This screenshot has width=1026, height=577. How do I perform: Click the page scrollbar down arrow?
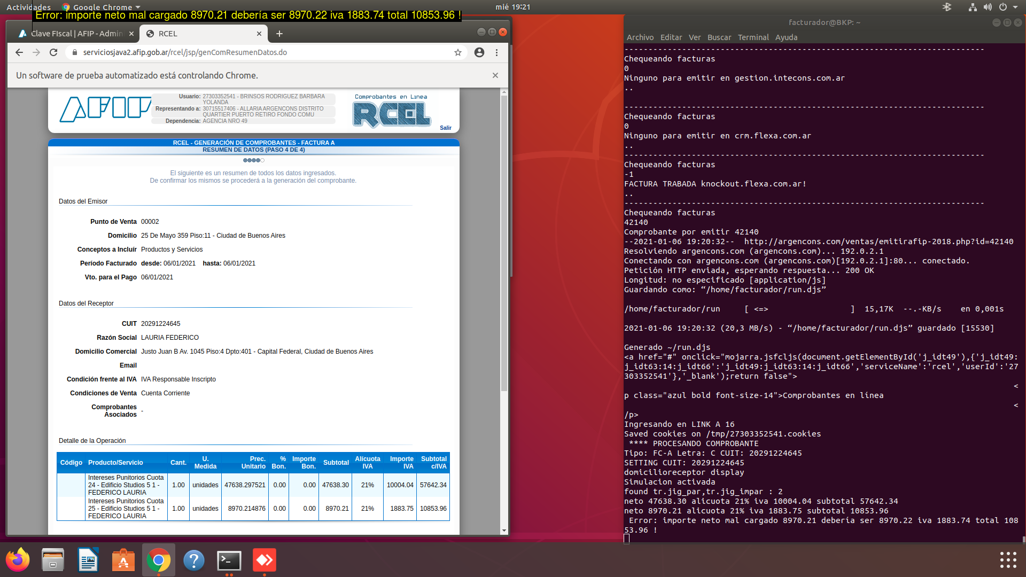pyautogui.click(x=504, y=531)
